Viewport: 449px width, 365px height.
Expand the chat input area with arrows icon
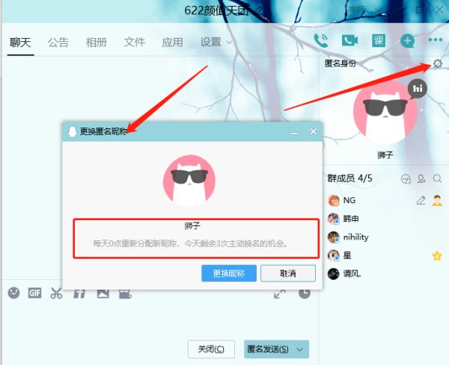[x=279, y=294]
